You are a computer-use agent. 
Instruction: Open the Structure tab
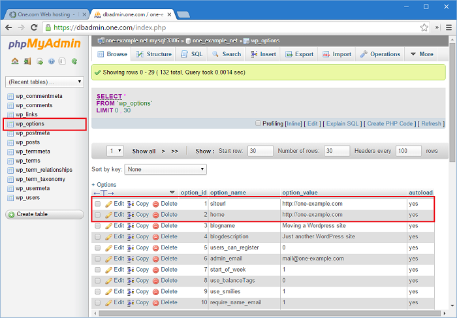[x=154, y=54]
